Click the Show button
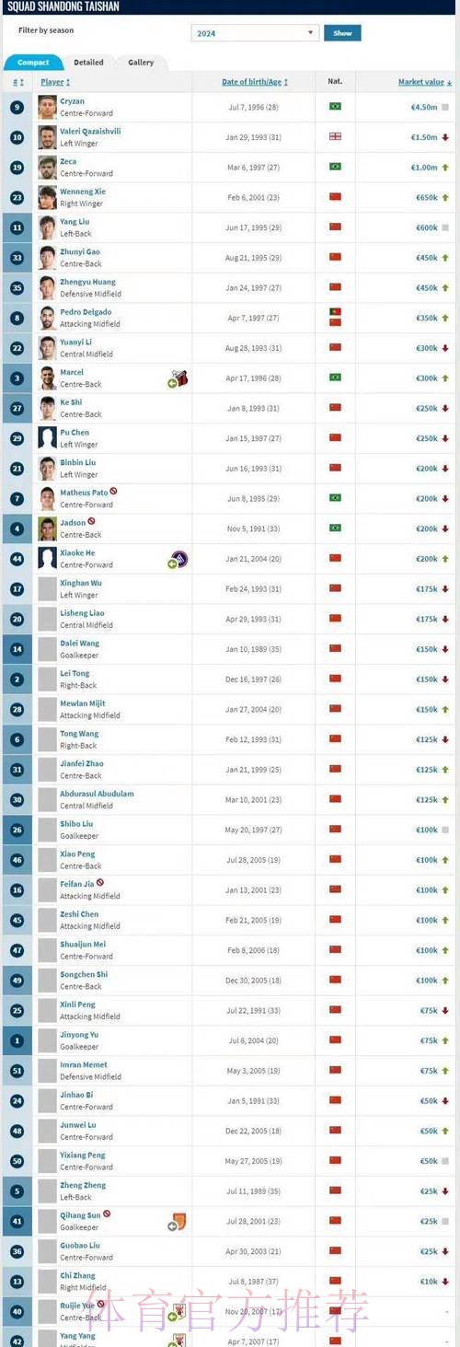The height and width of the screenshot is (1347, 460). pyautogui.click(x=342, y=33)
